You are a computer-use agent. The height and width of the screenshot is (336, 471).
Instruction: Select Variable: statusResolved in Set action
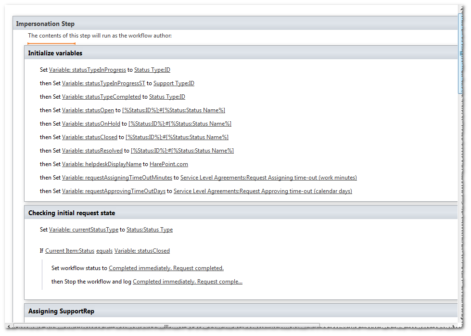92,151
